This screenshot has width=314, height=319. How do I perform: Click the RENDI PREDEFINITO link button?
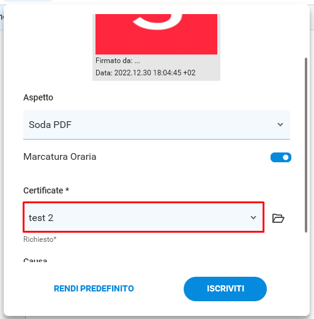click(94, 288)
